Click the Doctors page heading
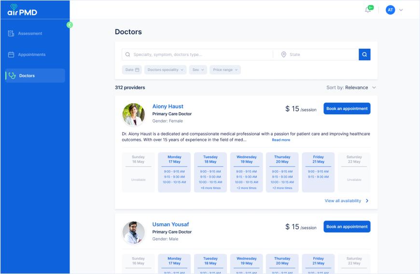Screen dimensions: 420x274 (x=128, y=32)
